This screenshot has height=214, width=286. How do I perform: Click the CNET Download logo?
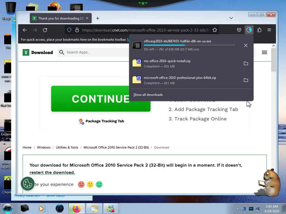pyautogui.click(x=38, y=52)
